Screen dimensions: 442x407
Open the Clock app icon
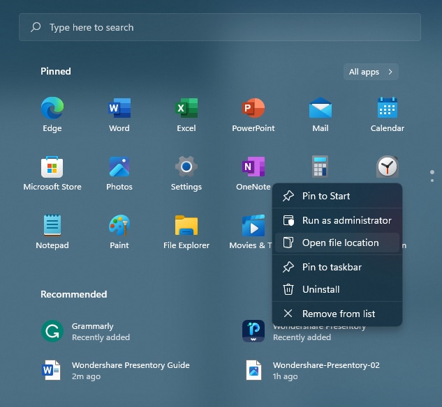388,167
